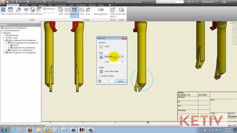The height and width of the screenshot is (133, 237).
Task: Click the help icon in Break Out dialog
Action: click(100, 81)
